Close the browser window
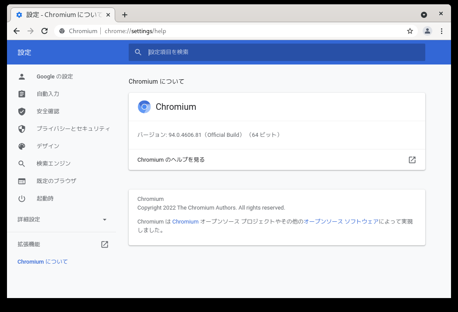 coord(441,14)
